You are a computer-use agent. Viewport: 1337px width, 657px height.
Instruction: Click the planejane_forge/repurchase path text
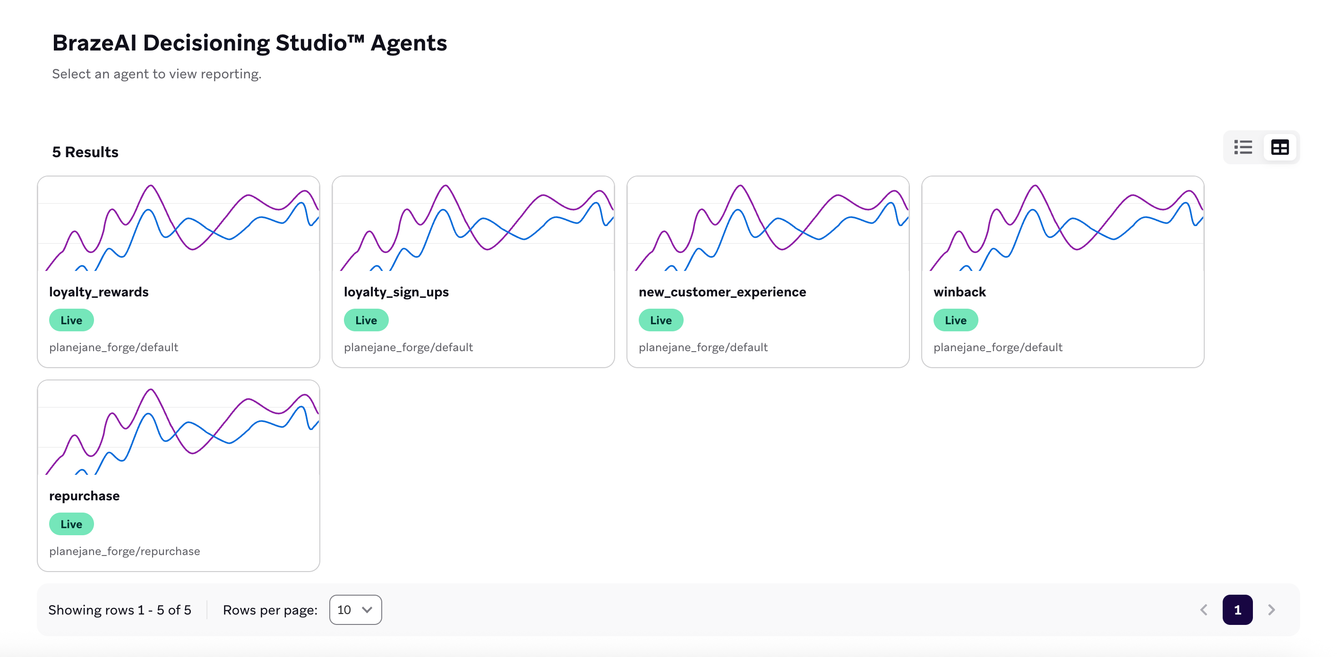[x=125, y=551]
